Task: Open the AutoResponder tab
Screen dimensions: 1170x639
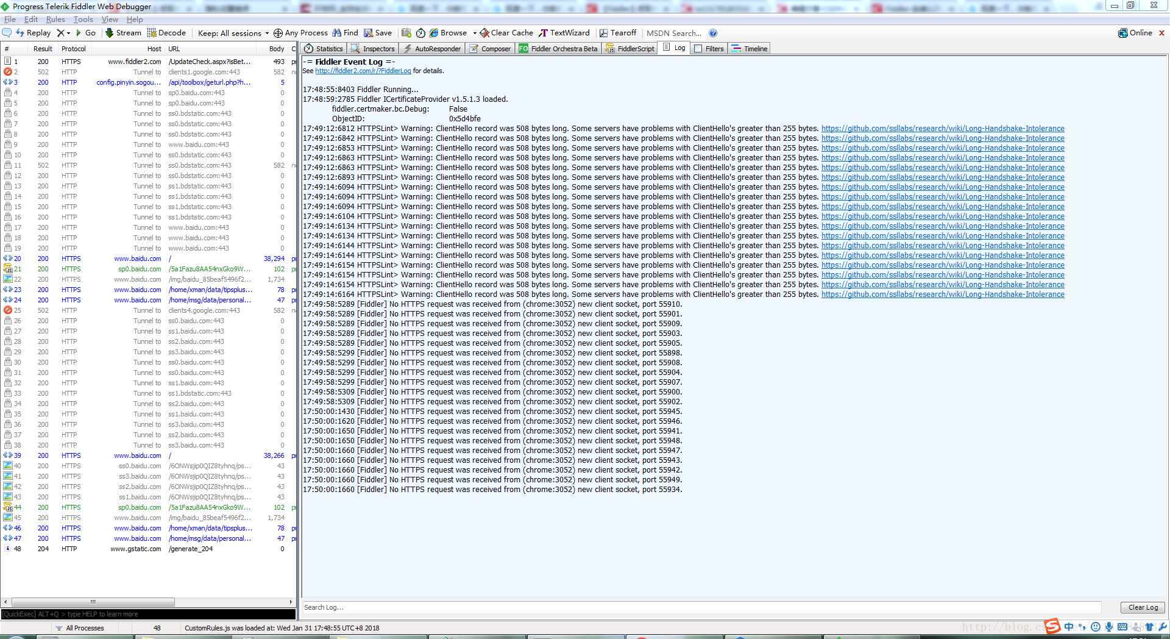Action: tap(431, 49)
